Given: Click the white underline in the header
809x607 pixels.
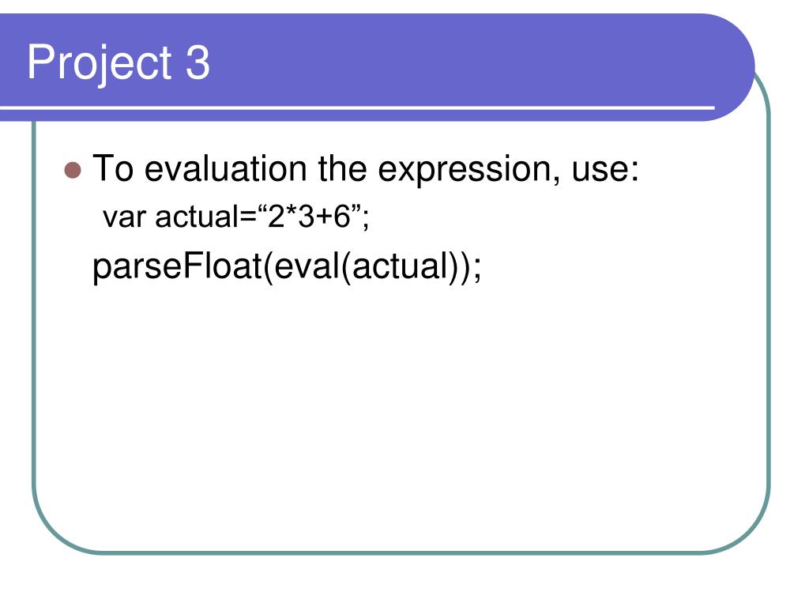Looking at the screenshot, I should click(x=357, y=107).
